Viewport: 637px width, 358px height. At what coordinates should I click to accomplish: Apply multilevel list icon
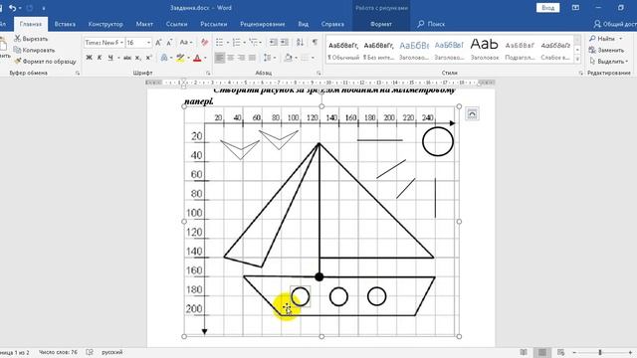point(254,42)
